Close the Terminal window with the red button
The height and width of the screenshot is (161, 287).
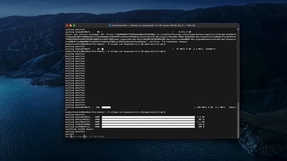(x=67, y=25)
